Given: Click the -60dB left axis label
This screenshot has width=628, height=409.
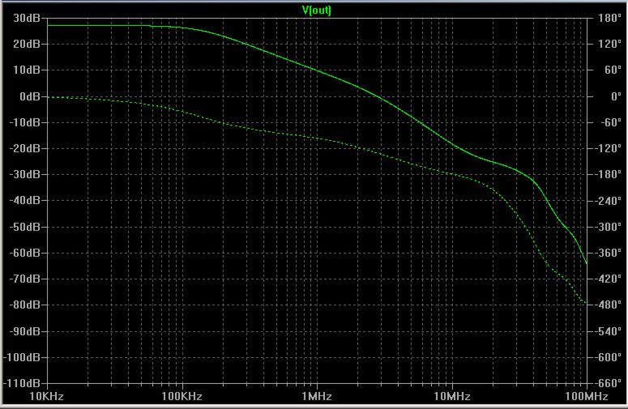Looking at the screenshot, I should [25, 253].
